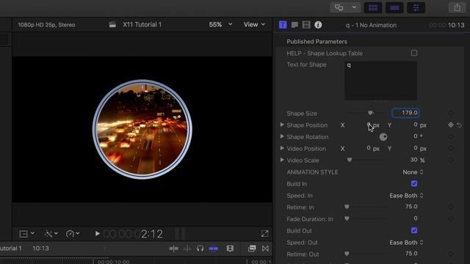Toggle the Browser panel button
The height and width of the screenshot is (264, 470).
373,8
